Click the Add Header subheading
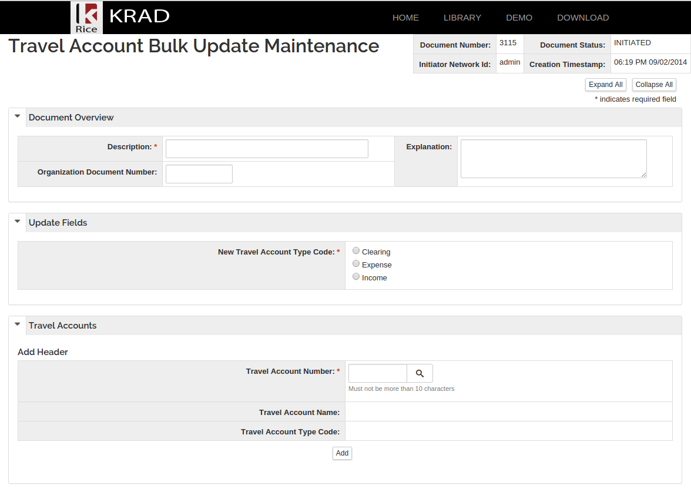The image size is (691, 492). pyautogui.click(x=43, y=352)
